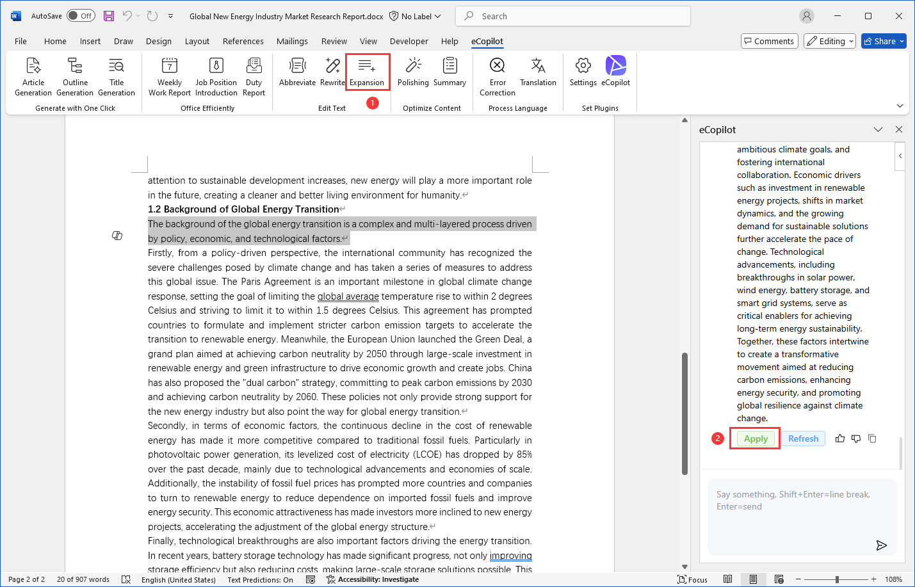This screenshot has width=915, height=587.
Task: Open the References tab
Action: pyautogui.click(x=243, y=41)
